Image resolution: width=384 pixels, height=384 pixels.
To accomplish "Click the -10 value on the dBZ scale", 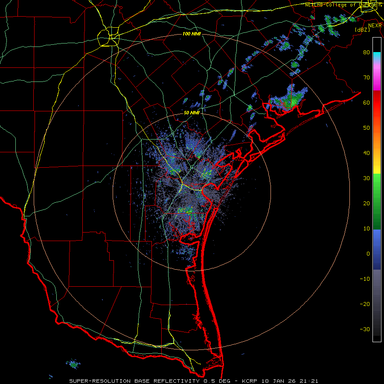I will 365,279.
